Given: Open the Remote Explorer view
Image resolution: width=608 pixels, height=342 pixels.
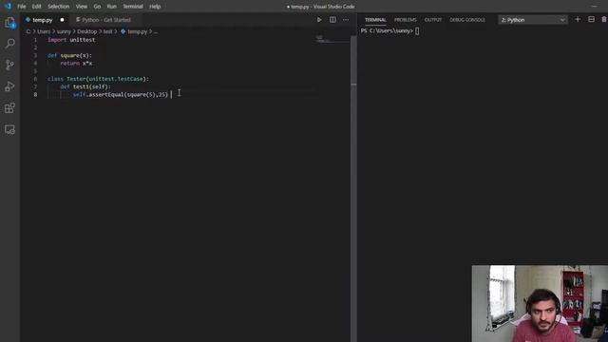Looking at the screenshot, I should (x=10, y=129).
